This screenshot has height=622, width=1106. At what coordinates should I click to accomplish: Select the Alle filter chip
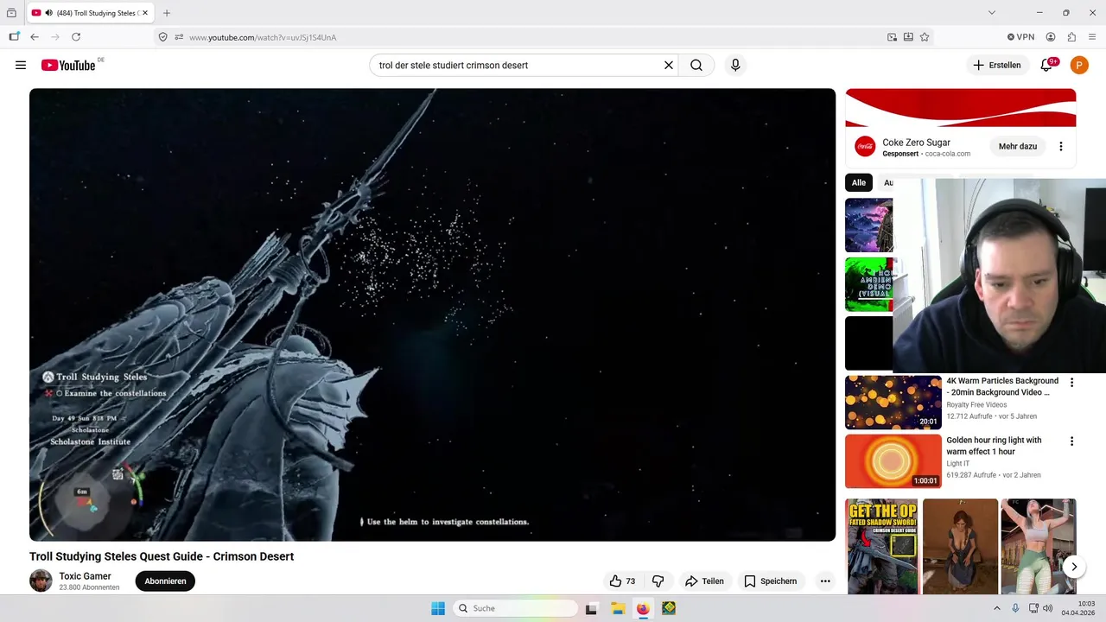pyautogui.click(x=859, y=182)
